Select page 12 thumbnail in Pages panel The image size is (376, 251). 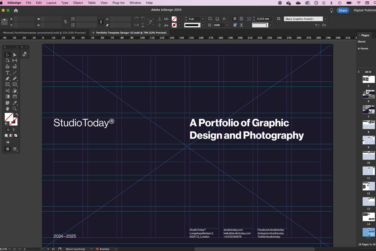click(x=368, y=186)
